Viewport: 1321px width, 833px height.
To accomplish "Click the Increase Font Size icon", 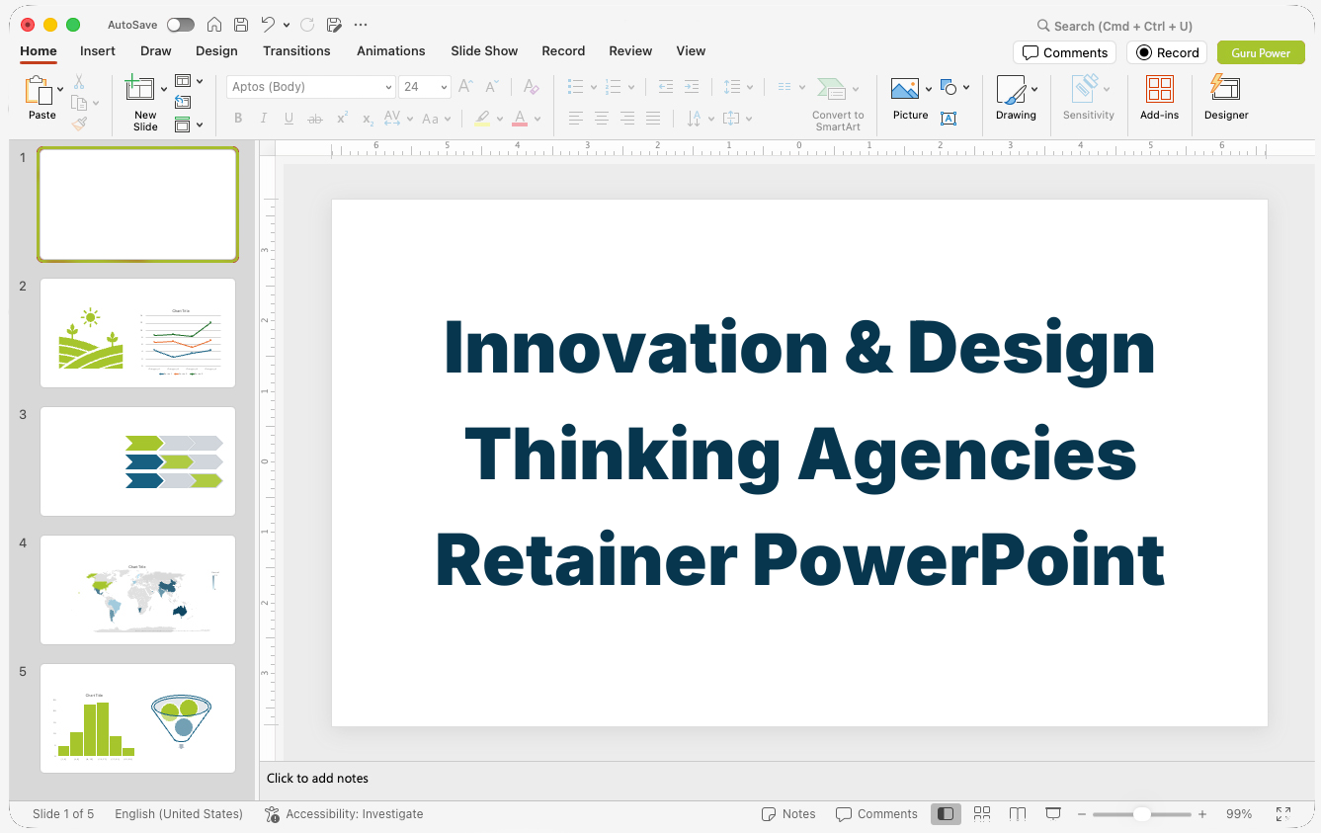I will click(466, 87).
